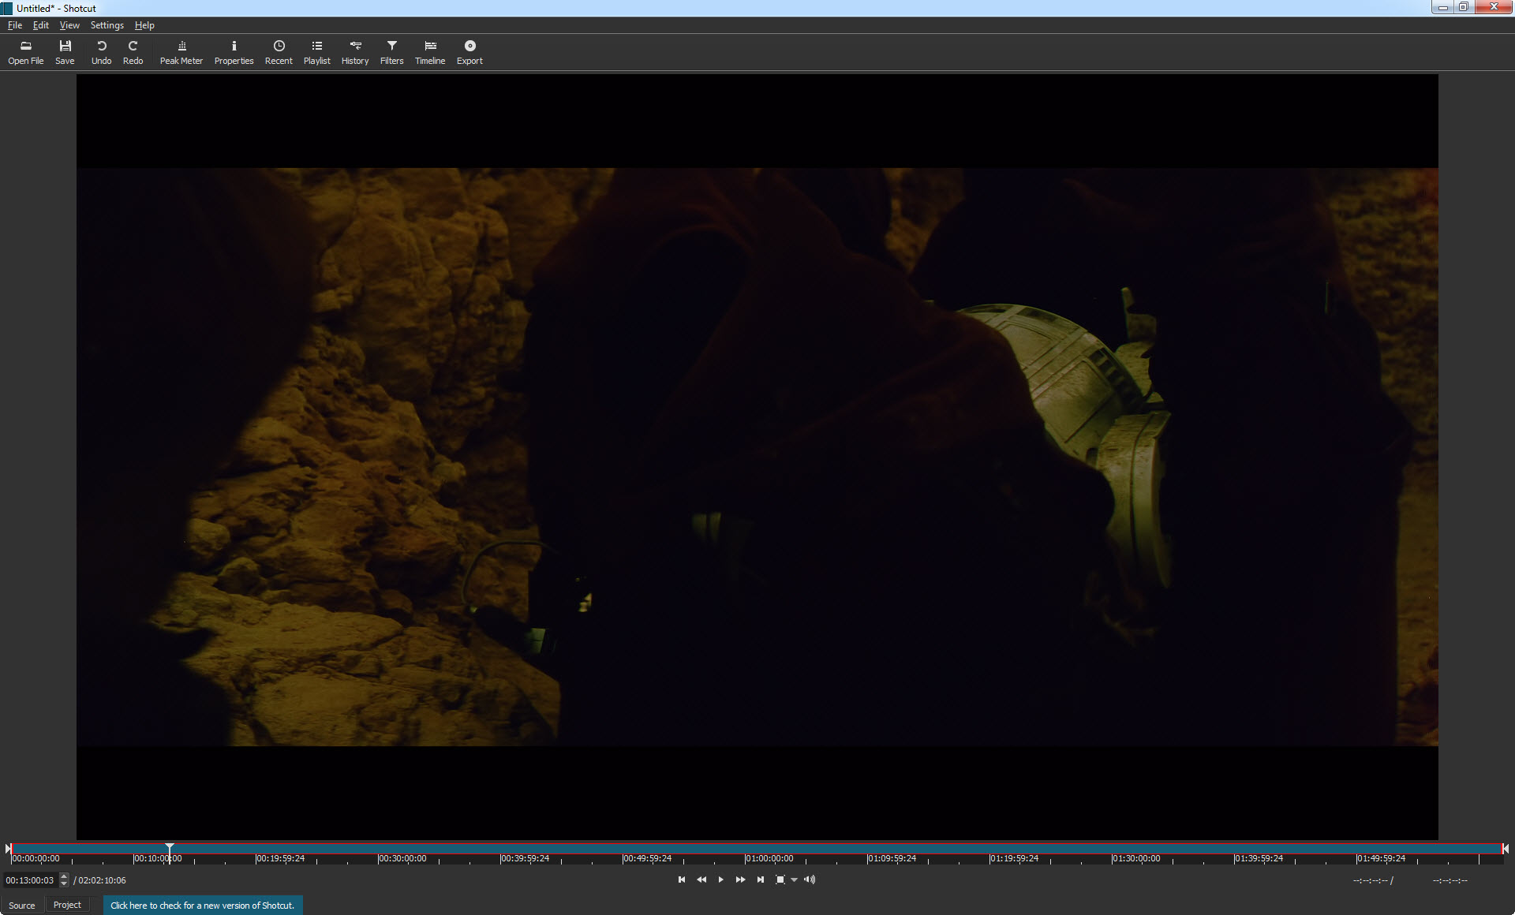Open the Playlist panel
1515x915 pixels.
click(x=316, y=52)
